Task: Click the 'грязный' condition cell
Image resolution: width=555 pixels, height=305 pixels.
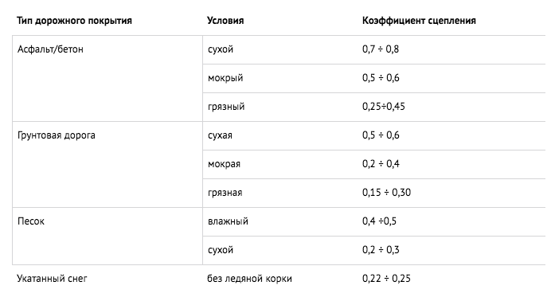Action: (226, 107)
